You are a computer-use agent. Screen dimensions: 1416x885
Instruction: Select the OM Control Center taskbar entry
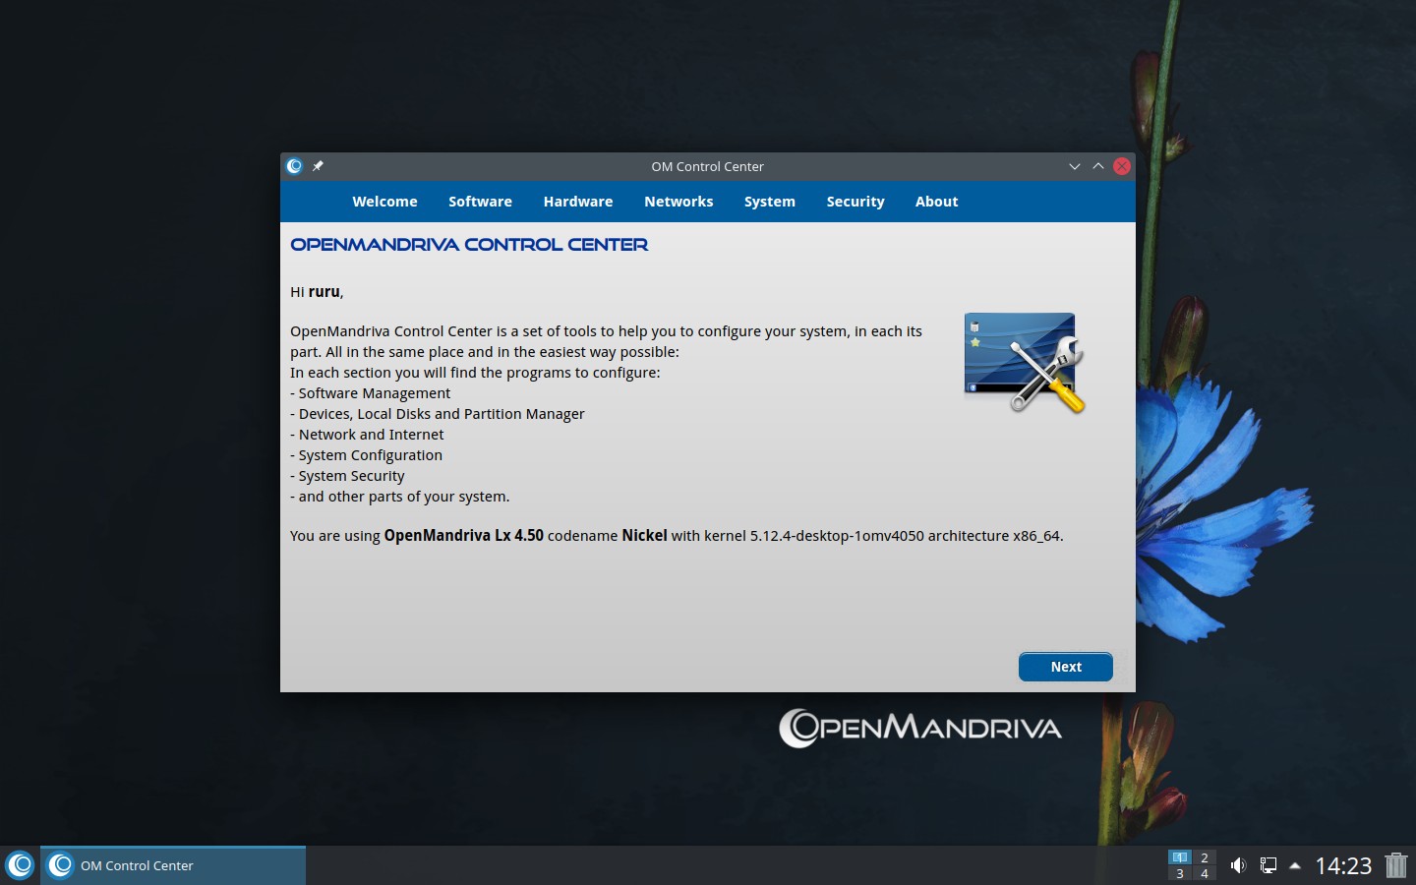pyautogui.click(x=173, y=865)
